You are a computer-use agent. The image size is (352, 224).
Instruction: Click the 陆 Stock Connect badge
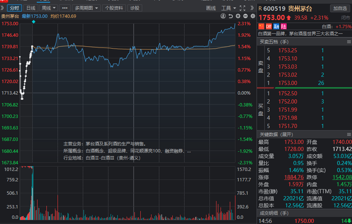[x=283, y=26]
